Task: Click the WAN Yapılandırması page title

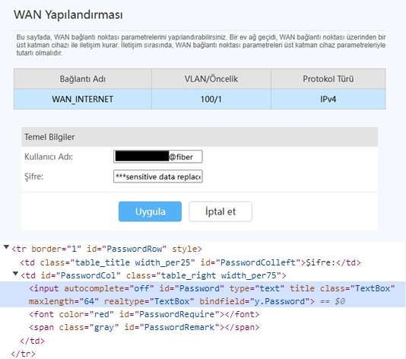Action: point(68,14)
